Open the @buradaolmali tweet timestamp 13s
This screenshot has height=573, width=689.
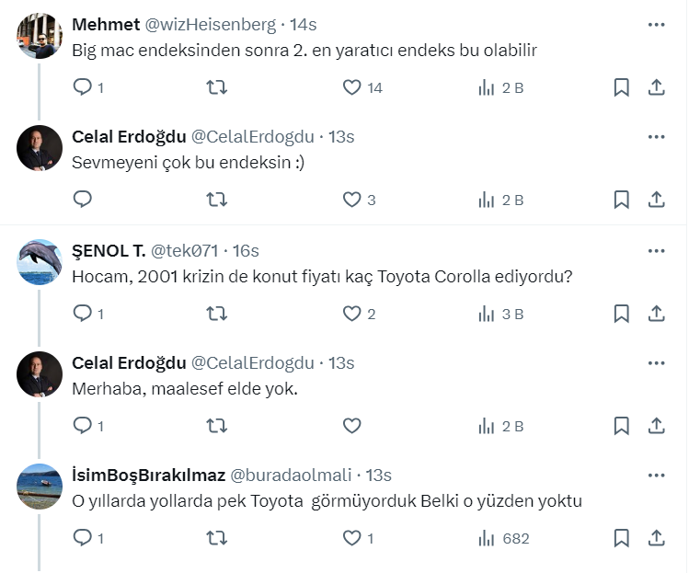[379, 476]
